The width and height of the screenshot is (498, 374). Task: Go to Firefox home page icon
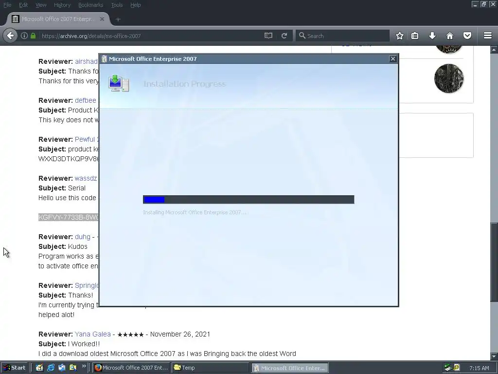(x=450, y=36)
